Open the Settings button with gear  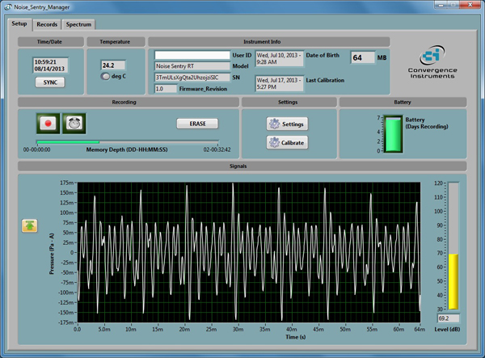(287, 124)
